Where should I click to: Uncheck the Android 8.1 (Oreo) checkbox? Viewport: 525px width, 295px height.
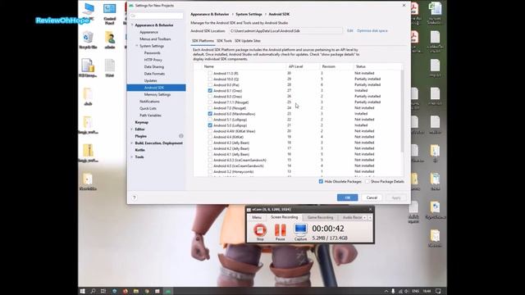(x=210, y=91)
